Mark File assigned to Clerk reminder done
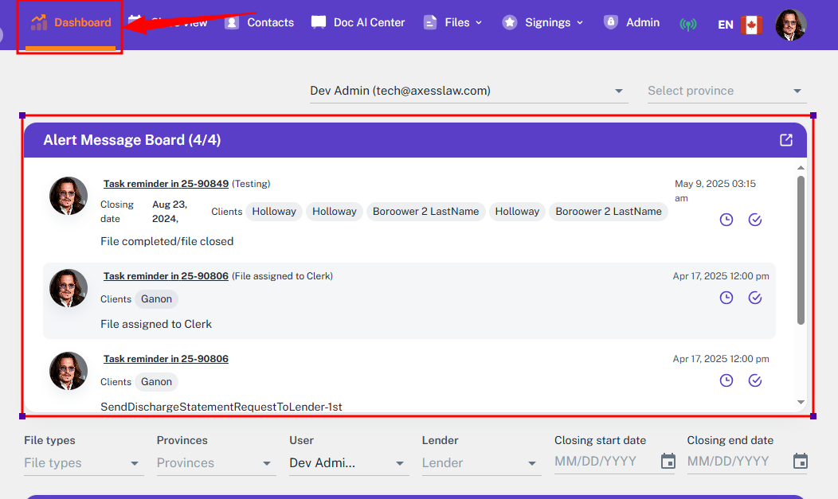The height and width of the screenshot is (499, 838). coord(755,298)
